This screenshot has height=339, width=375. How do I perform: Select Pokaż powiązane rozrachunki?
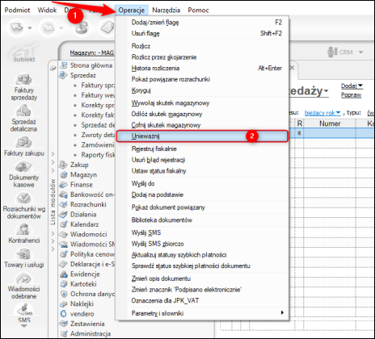click(202, 79)
